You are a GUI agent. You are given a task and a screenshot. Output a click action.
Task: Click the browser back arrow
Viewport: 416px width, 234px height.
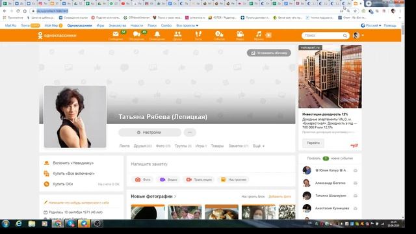click(5, 11)
